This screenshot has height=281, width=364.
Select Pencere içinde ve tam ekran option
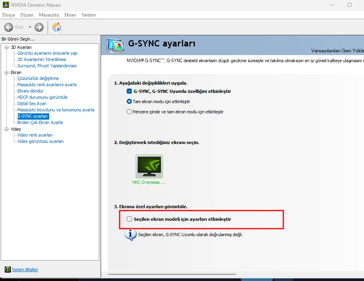tap(129, 112)
